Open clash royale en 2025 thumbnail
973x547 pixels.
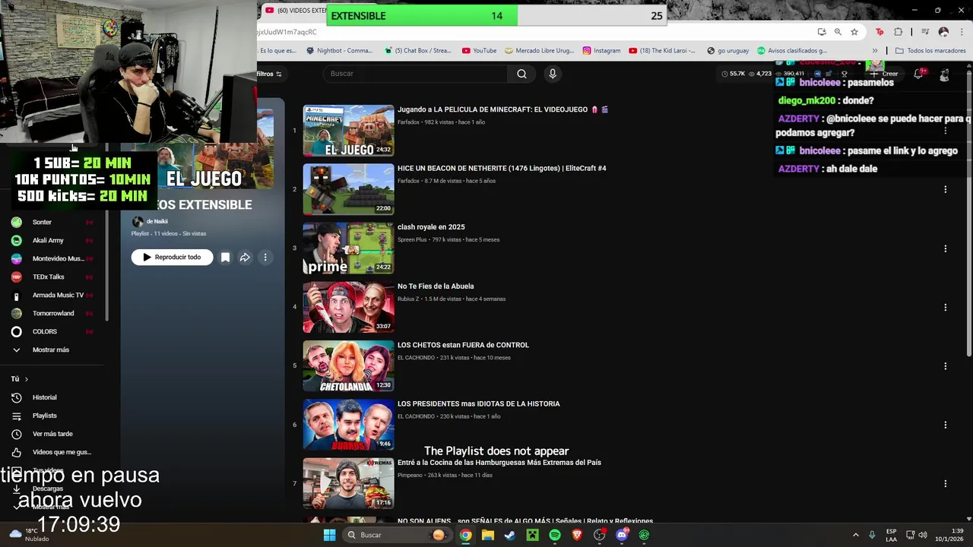[348, 248]
